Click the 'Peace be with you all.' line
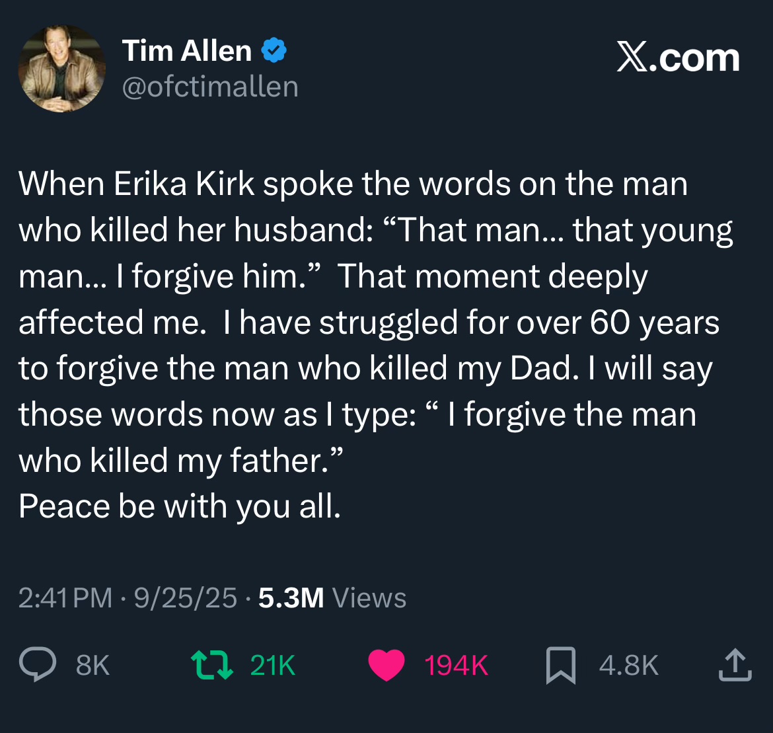 180,506
